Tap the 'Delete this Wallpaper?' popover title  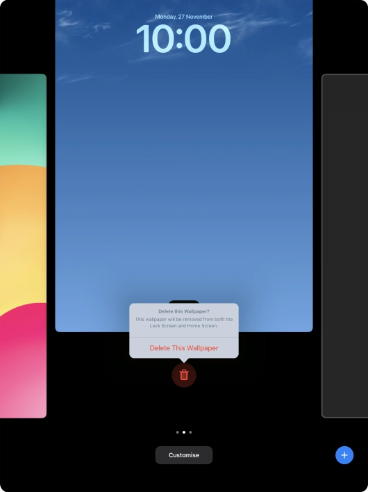point(184,311)
